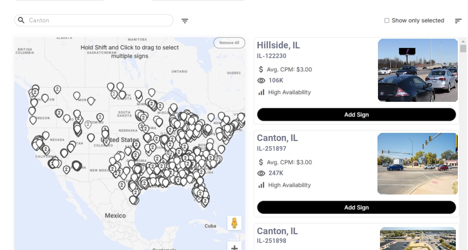The width and height of the screenshot is (468, 250).
Task: Open the Hillside billboard photo thumbnail
Action: click(x=418, y=70)
